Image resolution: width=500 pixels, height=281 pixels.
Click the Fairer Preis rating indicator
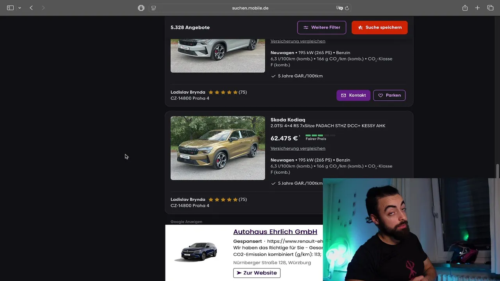[x=320, y=137]
